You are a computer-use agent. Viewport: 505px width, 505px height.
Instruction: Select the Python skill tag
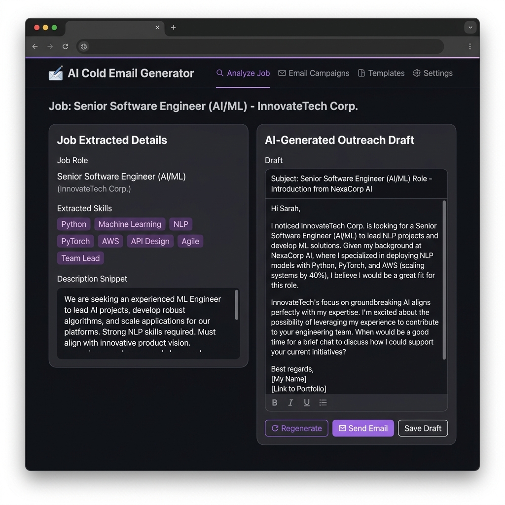74,224
